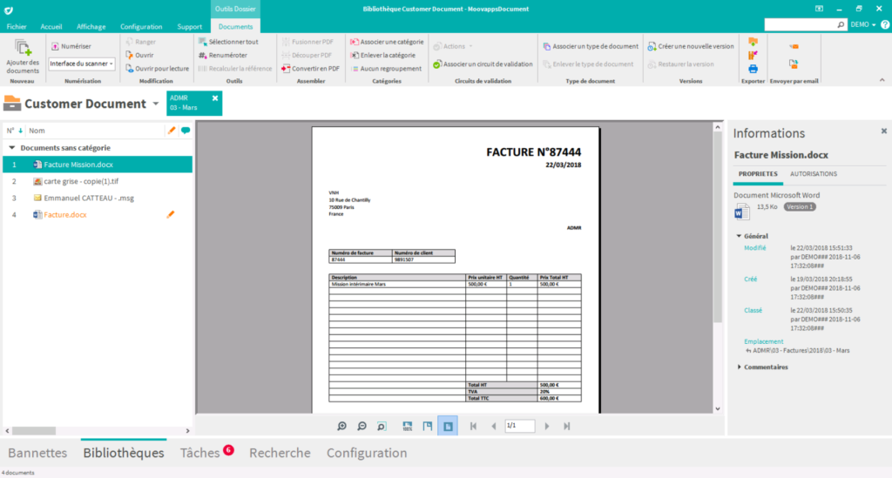Viewport: 892px width, 478px height.
Task: Click Ouvrir in the Modification group
Action: point(139,55)
